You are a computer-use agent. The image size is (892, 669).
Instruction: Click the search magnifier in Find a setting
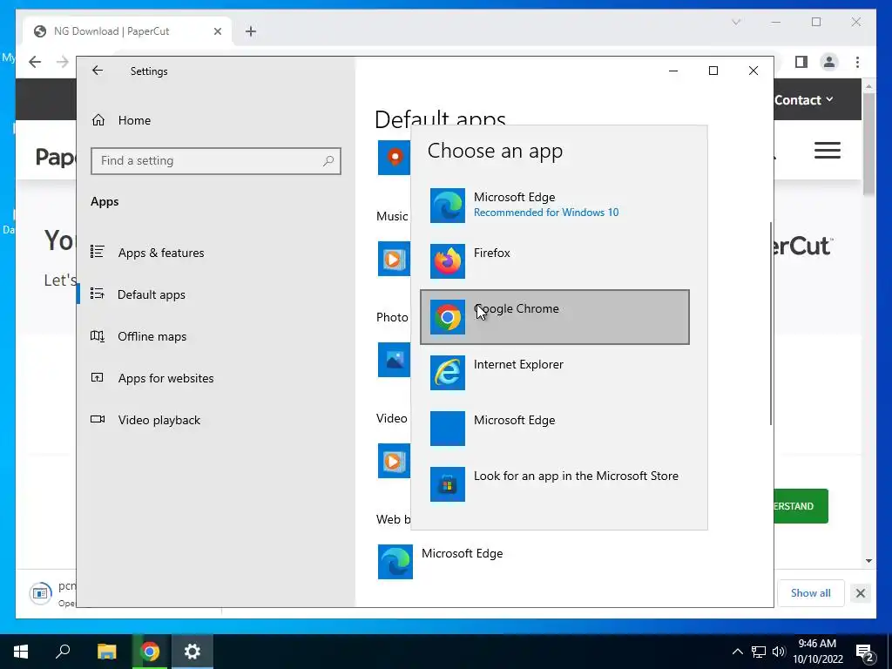tap(328, 161)
